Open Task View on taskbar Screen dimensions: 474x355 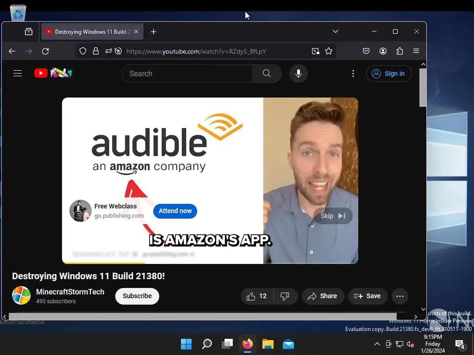[x=227, y=344]
